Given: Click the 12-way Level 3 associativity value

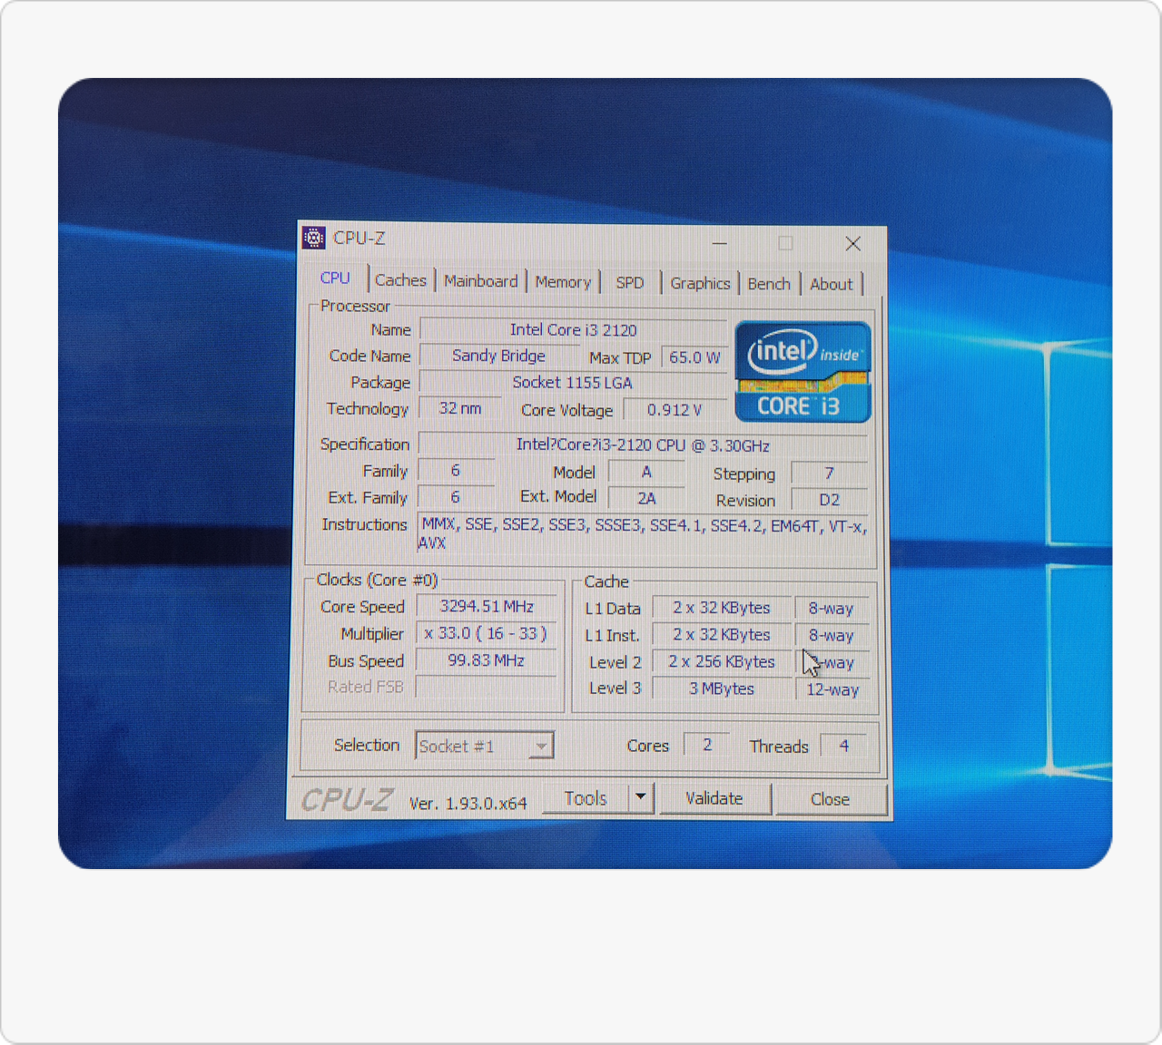Looking at the screenshot, I should pos(832,689).
